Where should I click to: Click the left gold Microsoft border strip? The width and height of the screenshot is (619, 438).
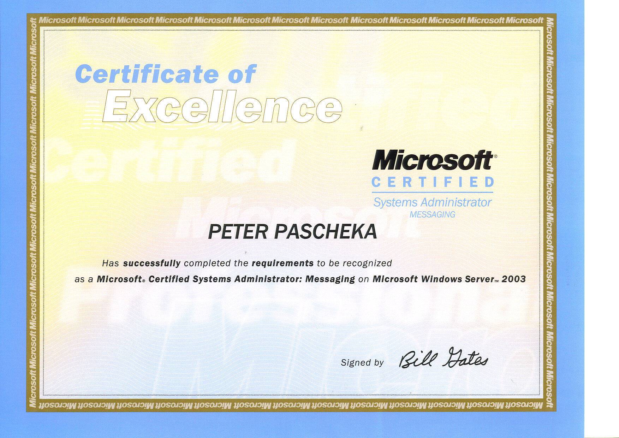[33, 212]
